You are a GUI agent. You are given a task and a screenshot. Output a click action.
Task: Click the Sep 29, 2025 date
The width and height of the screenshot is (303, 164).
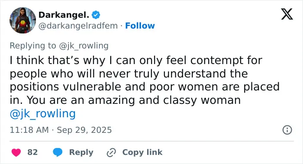(84, 130)
